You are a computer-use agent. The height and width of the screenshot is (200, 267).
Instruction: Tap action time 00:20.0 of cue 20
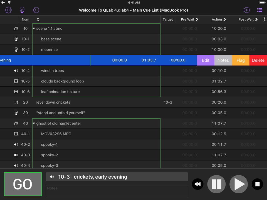point(219,102)
